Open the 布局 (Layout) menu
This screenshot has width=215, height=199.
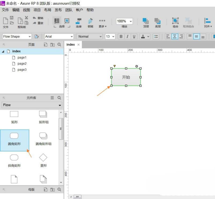click(47, 10)
